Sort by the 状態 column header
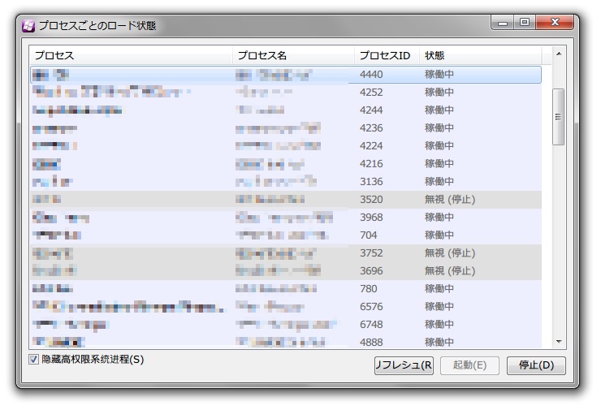Image resolution: width=601 pixels, height=410 pixels. (x=481, y=55)
